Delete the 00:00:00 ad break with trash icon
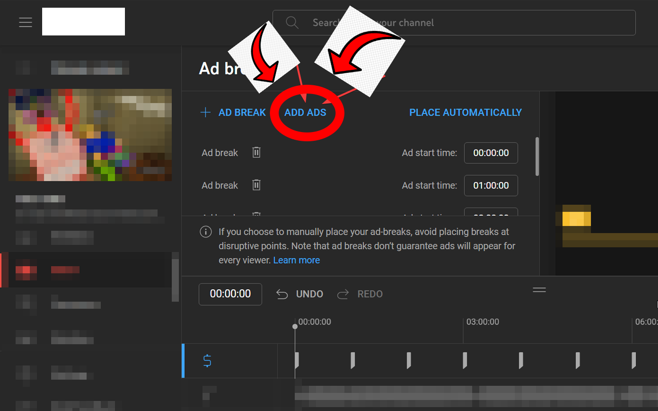658x411 pixels. click(256, 153)
